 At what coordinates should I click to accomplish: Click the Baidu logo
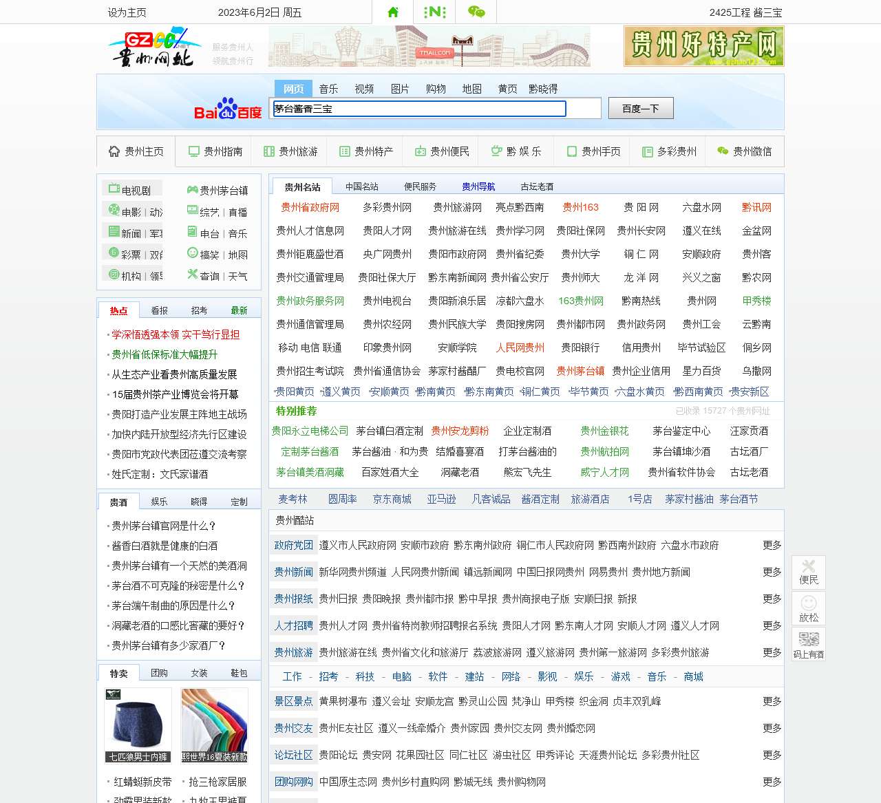tap(228, 109)
